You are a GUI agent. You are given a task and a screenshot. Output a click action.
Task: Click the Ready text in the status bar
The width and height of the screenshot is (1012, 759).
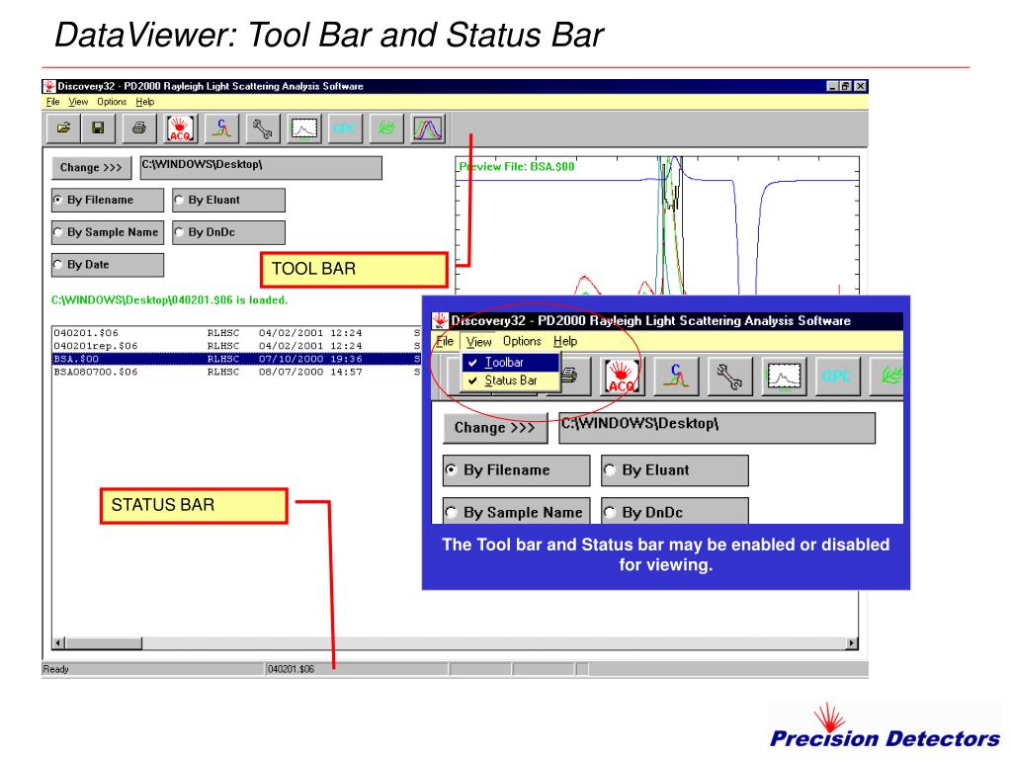coord(55,669)
